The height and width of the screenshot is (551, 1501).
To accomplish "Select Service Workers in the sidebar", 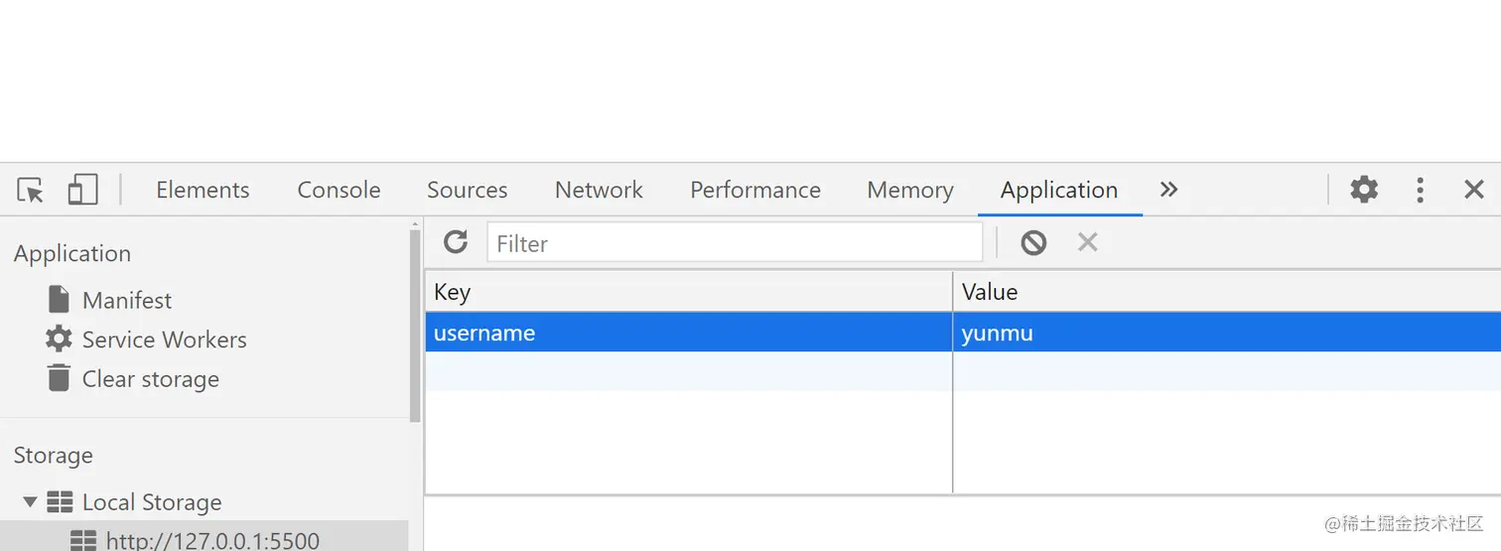I will coord(164,340).
